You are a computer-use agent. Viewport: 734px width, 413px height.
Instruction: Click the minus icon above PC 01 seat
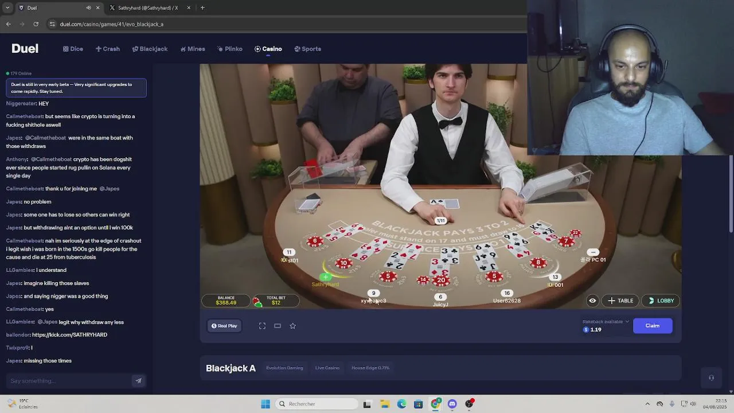tap(593, 252)
